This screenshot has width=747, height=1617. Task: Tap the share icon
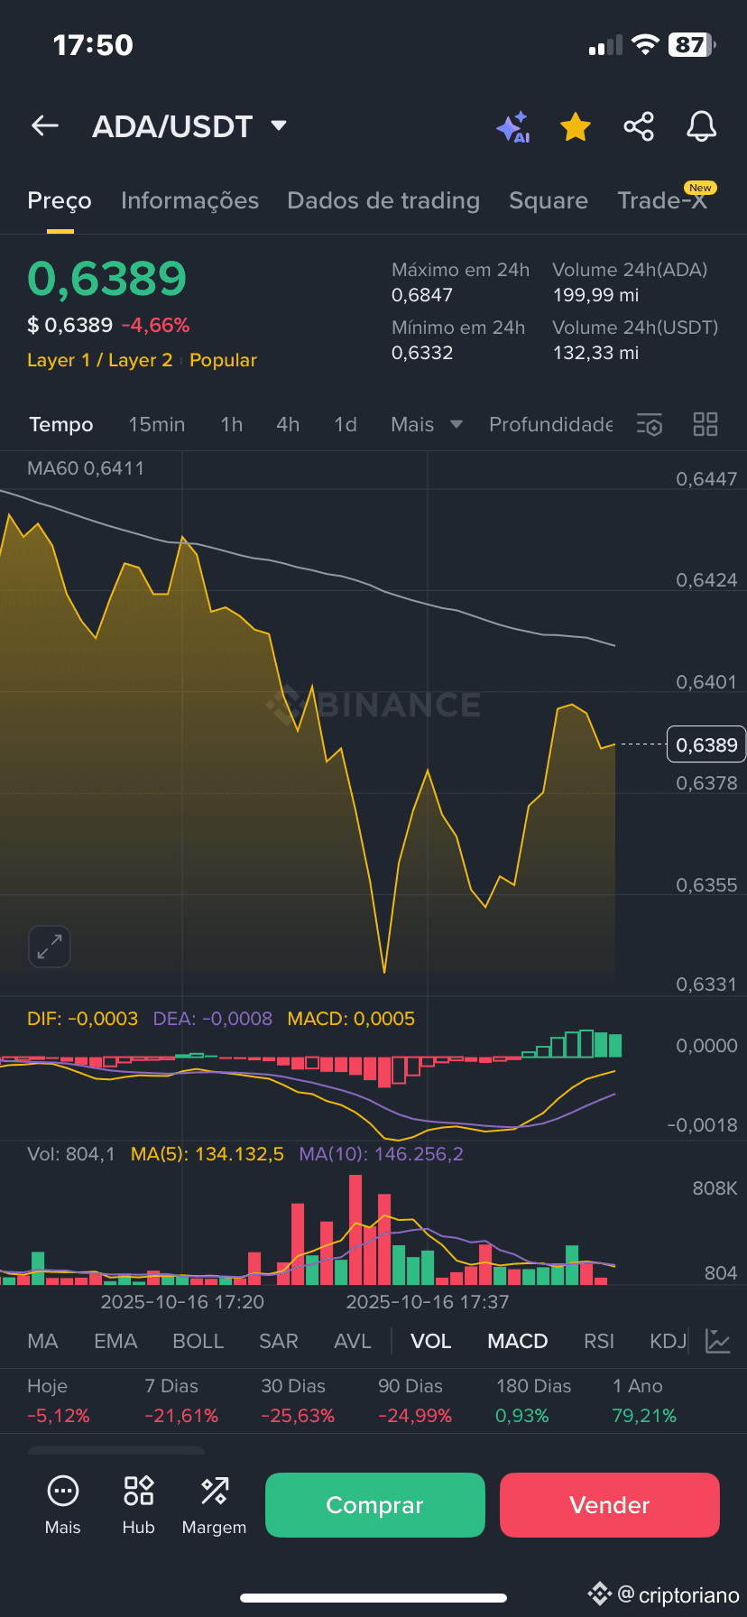[639, 126]
